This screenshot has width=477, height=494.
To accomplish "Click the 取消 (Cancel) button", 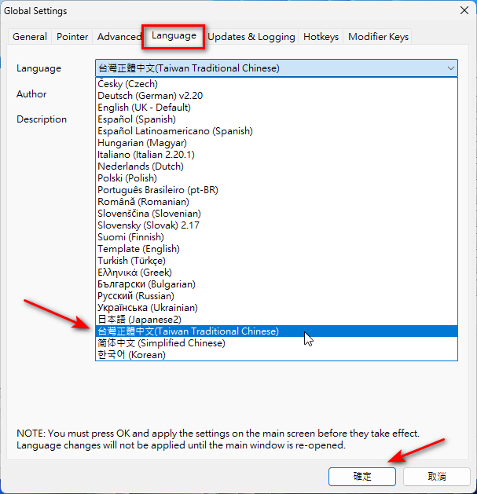I will pos(436,476).
